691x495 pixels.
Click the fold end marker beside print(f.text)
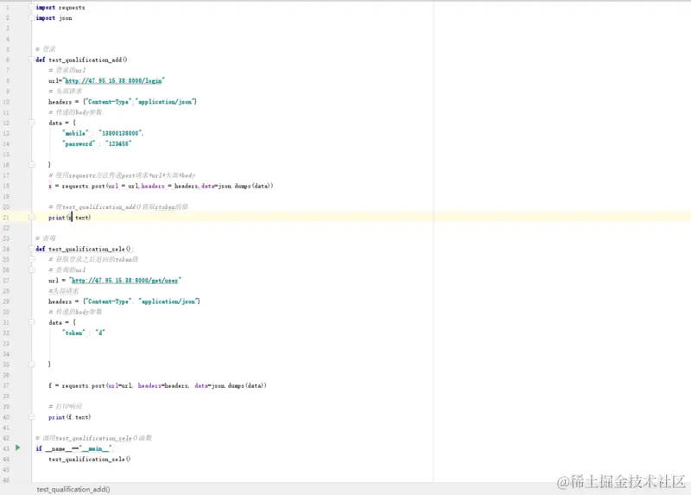(32, 417)
